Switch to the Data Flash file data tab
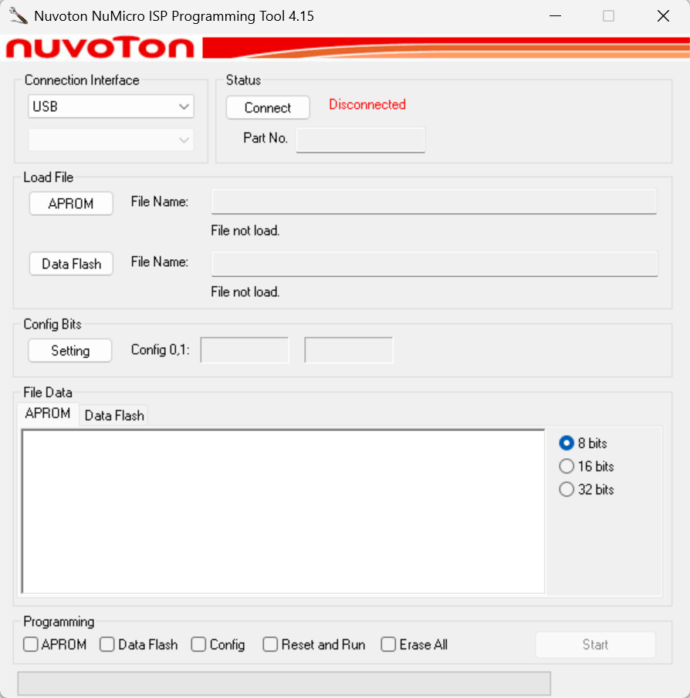 coord(113,415)
